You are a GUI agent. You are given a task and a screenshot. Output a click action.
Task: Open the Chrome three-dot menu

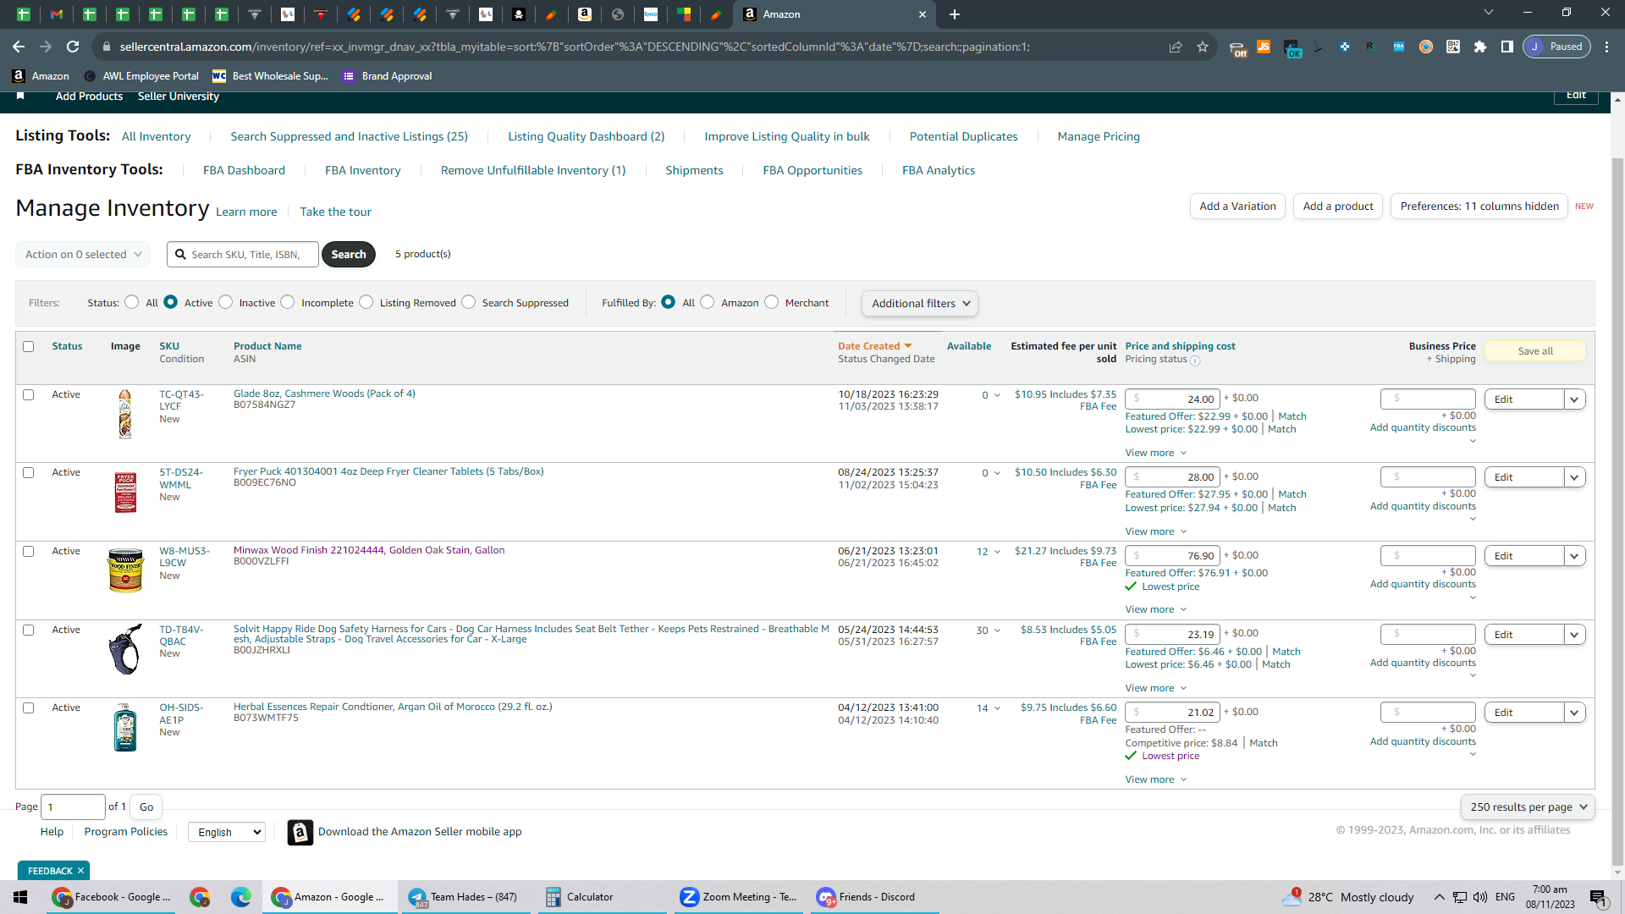1607,47
